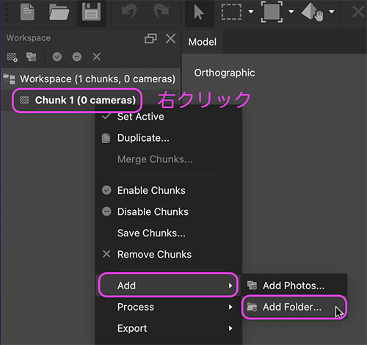Click Add Photos icon in Workspace toolbar

point(32,57)
